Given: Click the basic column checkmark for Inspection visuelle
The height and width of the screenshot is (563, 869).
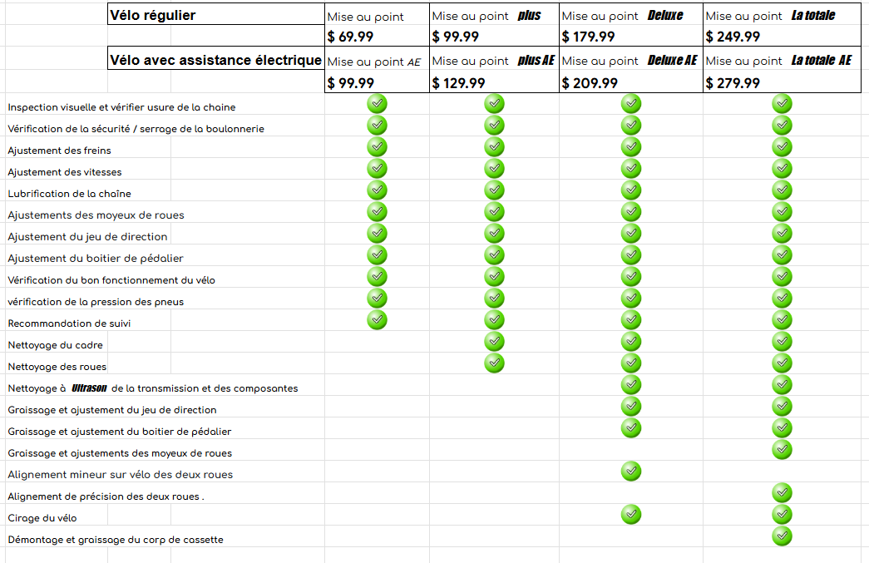Looking at the screenshot, I should point(377,103).
